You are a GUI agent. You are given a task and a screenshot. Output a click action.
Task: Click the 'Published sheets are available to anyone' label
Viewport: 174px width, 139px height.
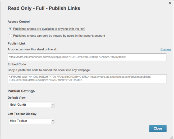click(x=49, y=29)
